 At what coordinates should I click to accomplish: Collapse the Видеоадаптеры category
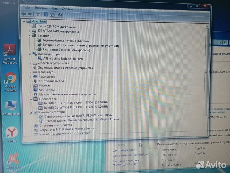(x=30, y=54)
